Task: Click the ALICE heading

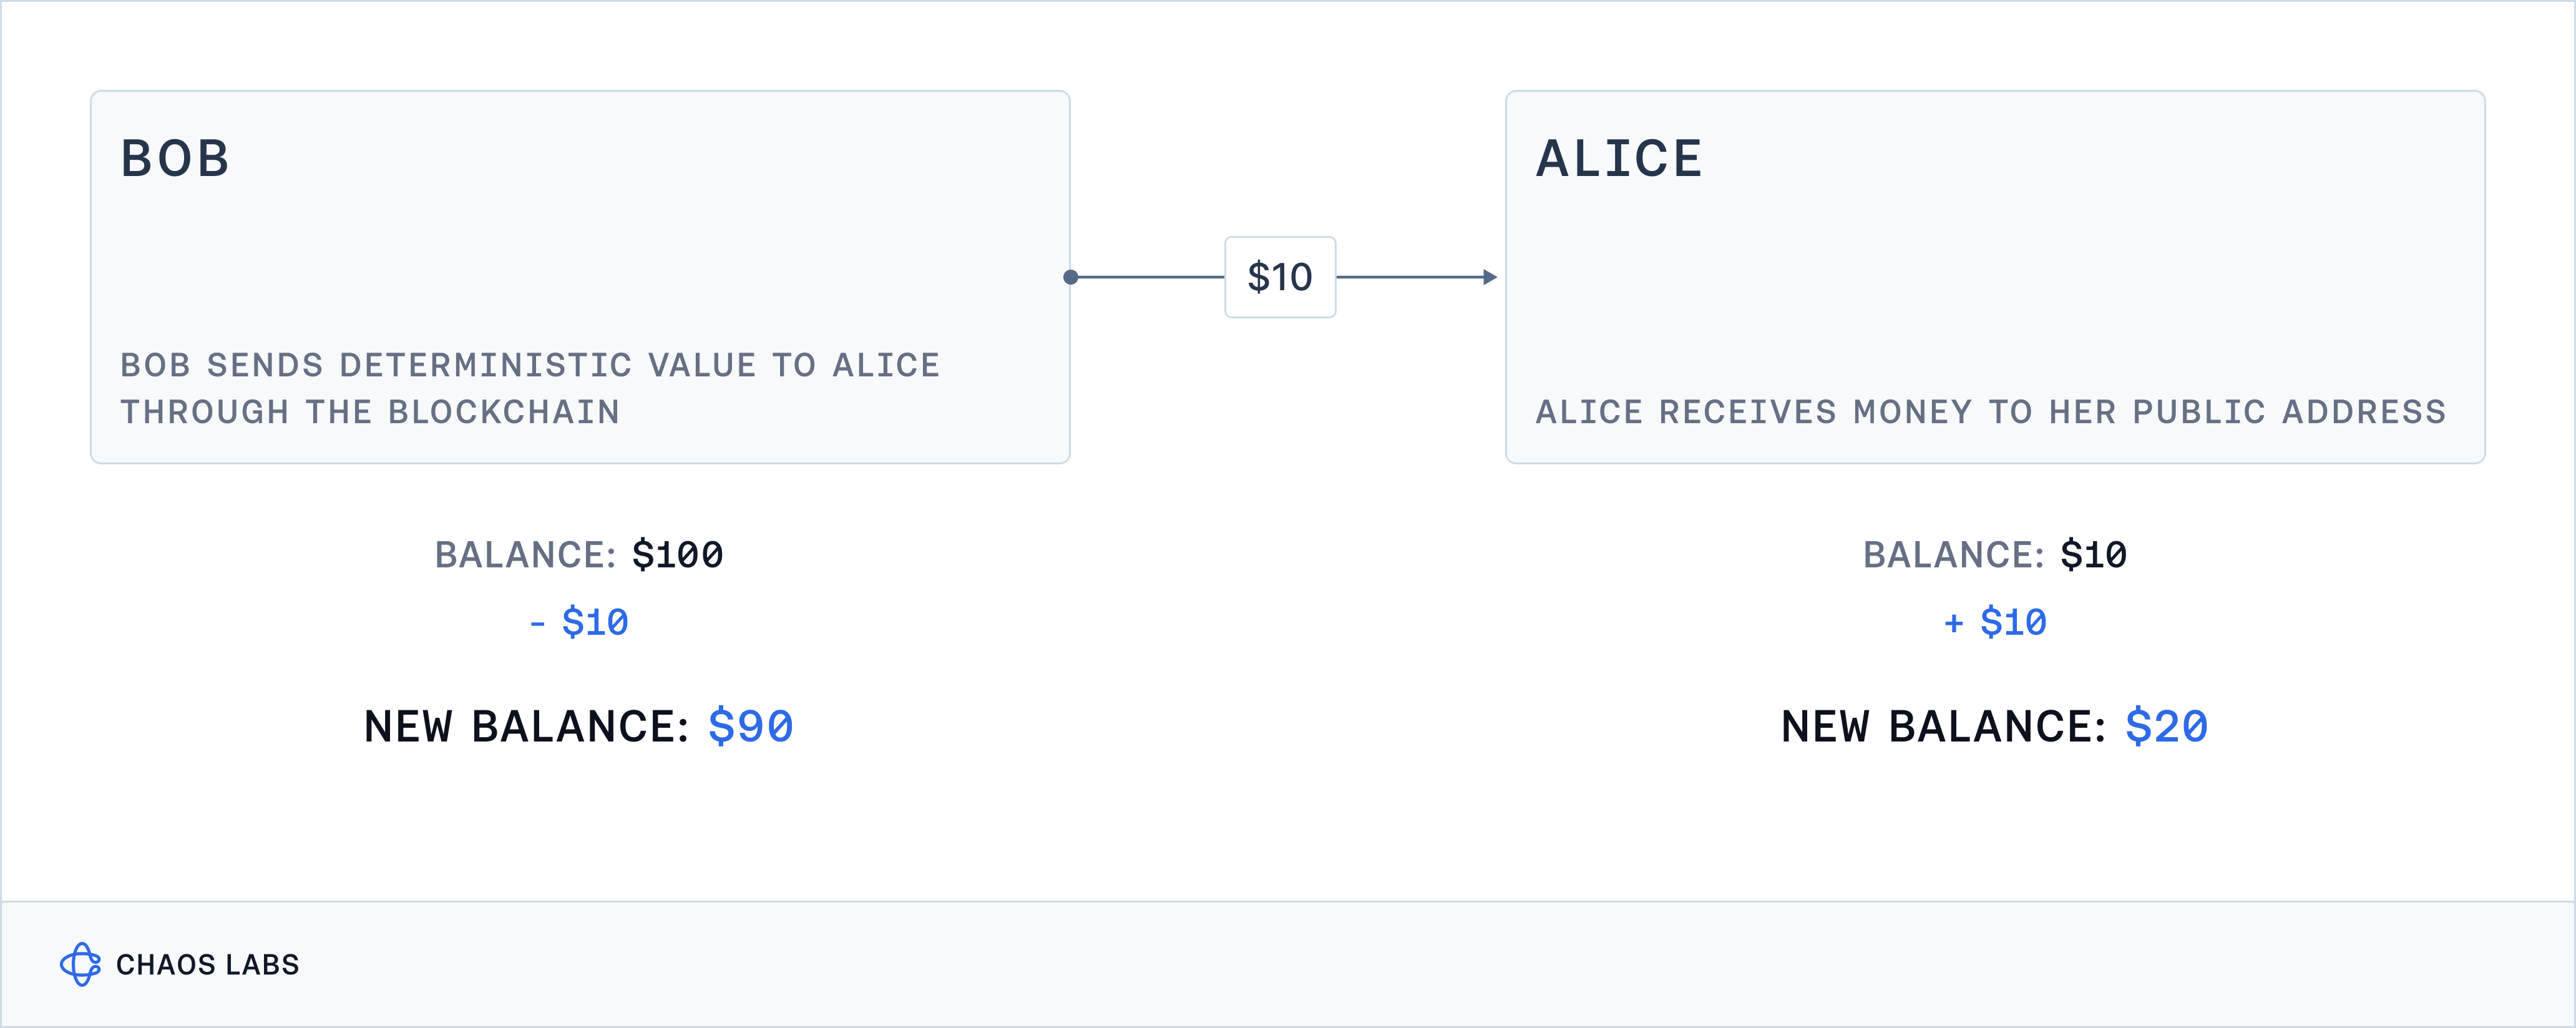Action: [1619, 159]
